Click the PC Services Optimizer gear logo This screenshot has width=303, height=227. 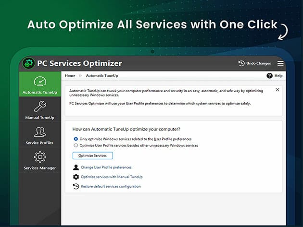coord(28,63)
